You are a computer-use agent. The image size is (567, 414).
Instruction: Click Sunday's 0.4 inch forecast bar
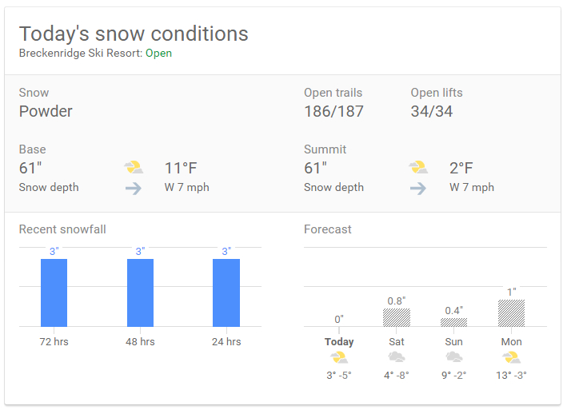coord(453,322)
